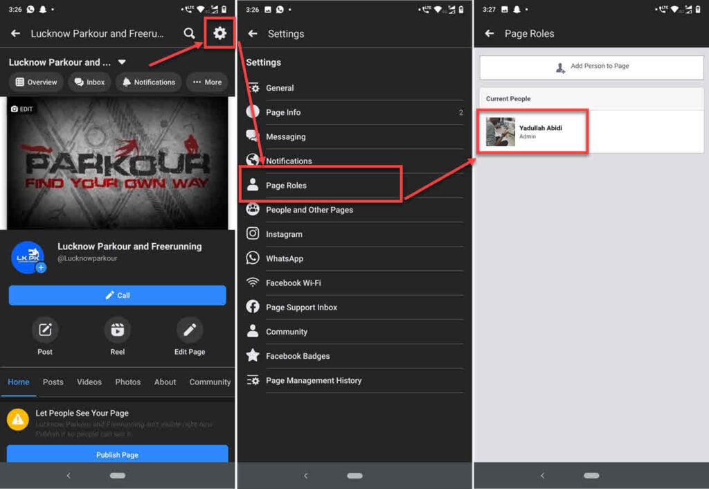Screen dimensions: 709x489
Task: Open WhatsApp settings
Action: pos(355,259)
